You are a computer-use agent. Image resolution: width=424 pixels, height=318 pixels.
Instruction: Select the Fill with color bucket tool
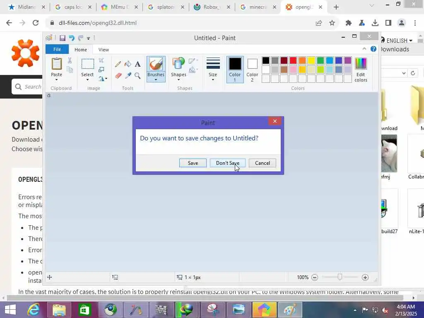pos(128,64)
